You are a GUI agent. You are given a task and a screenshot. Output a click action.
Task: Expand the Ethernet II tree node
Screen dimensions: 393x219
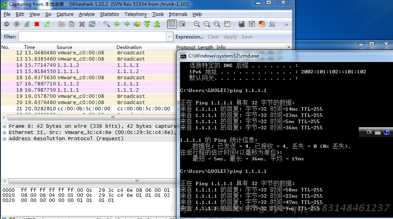click(x=4, y=132)
